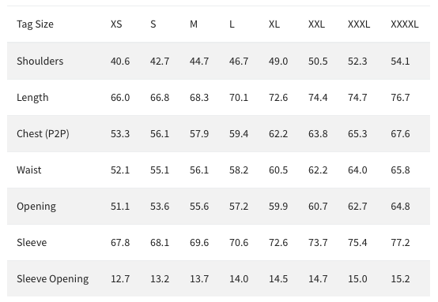Click Shoulders value 54.1 for XXXXL
The image size is (438, 302).
[400, 62]
